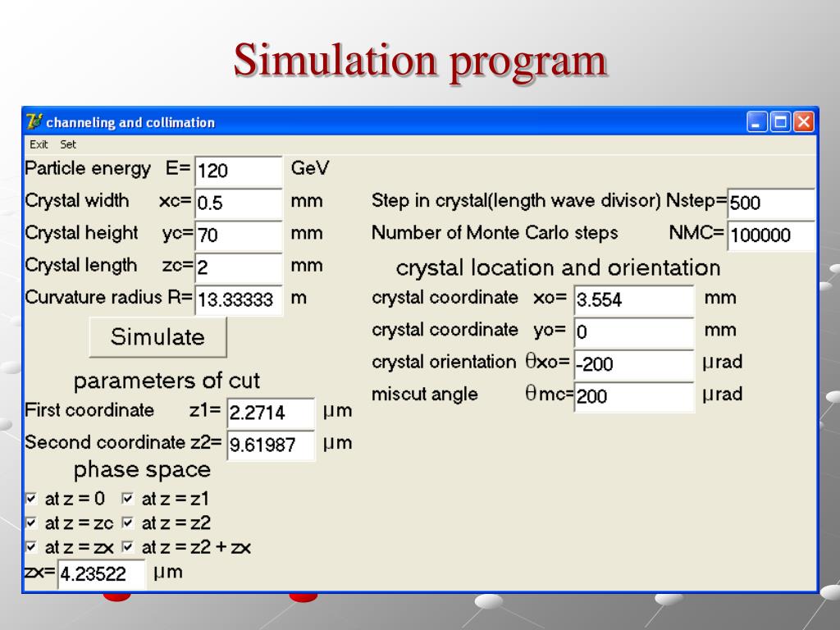Click the NMC Monte Carlo steps field
The image size is (840, 630).
click(771, 235)
